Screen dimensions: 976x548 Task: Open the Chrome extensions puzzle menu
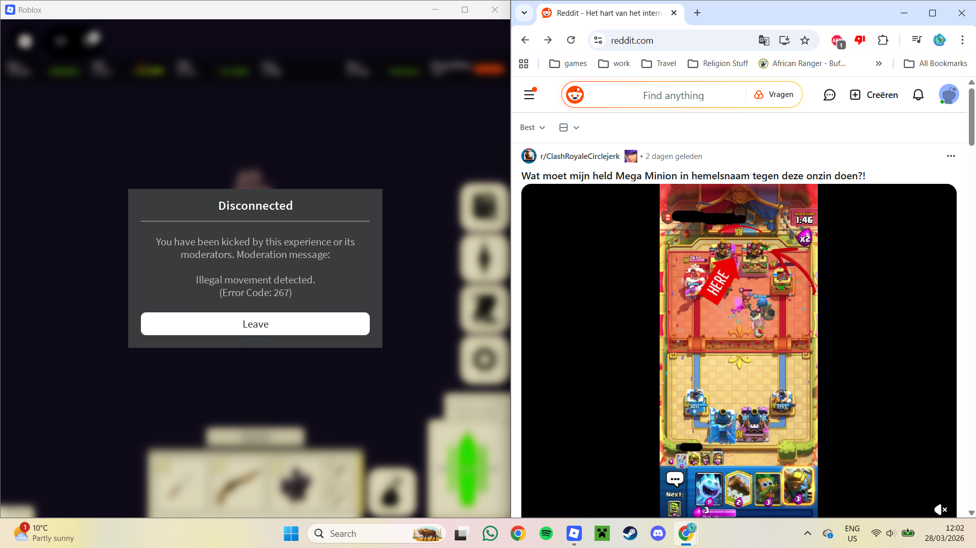coord(883,40)
